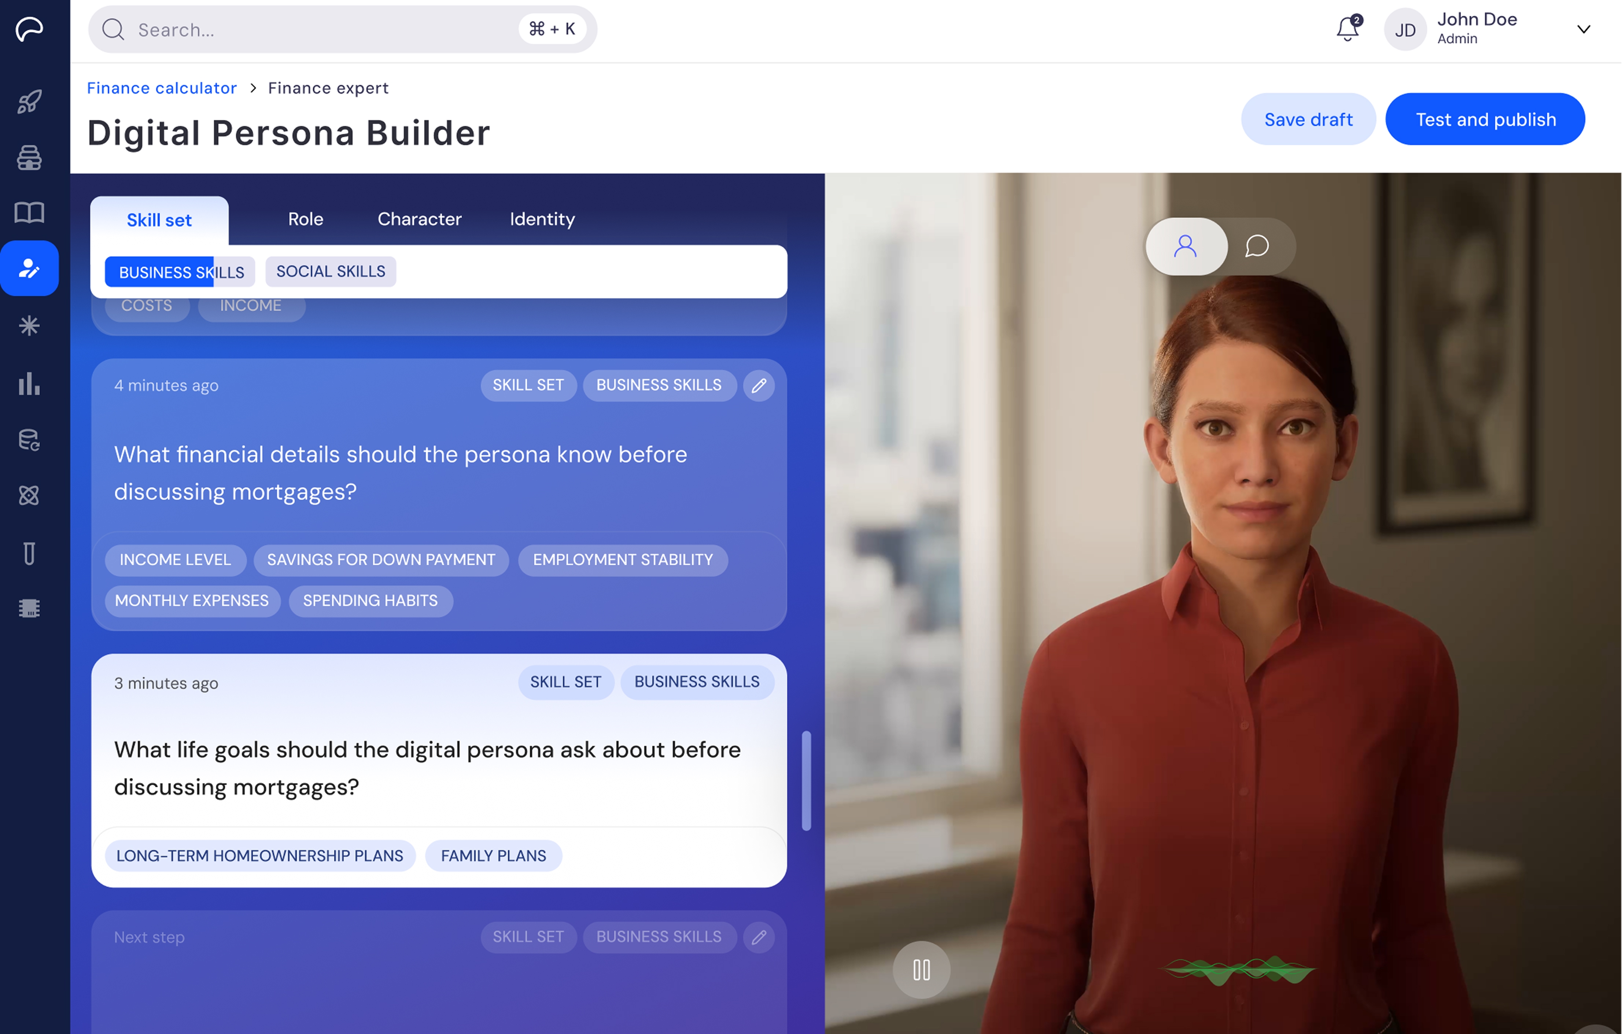Click BUSINESS SKILLS tag on 3 minutes ago card
The image size is (1622, 1034).
[697, 682]
